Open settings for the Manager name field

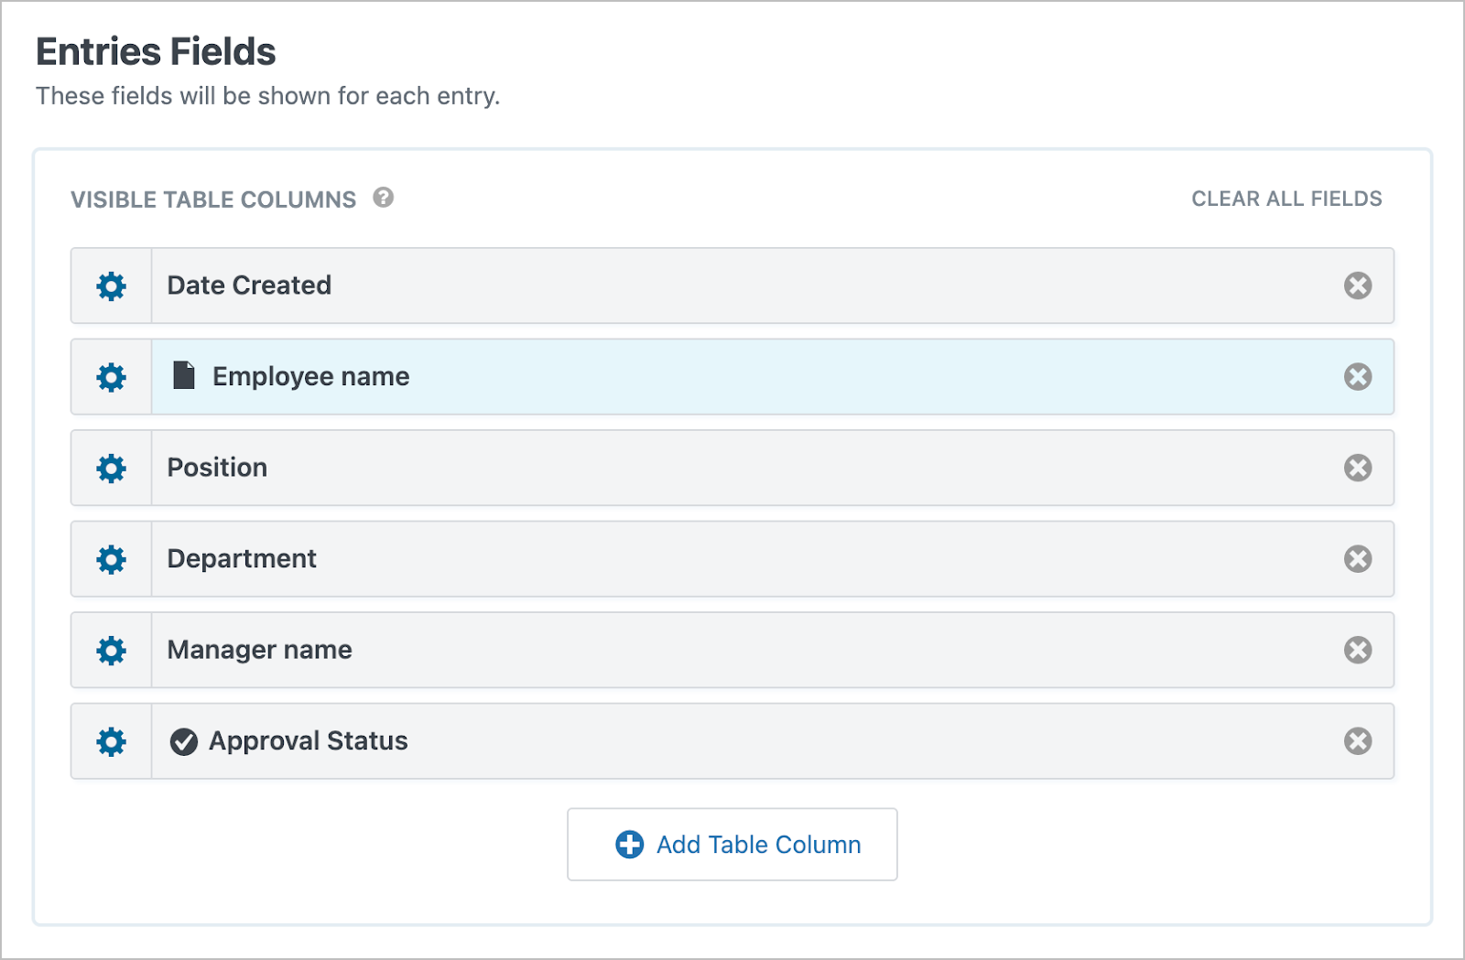pyautogui.click(x=110, y=650)
